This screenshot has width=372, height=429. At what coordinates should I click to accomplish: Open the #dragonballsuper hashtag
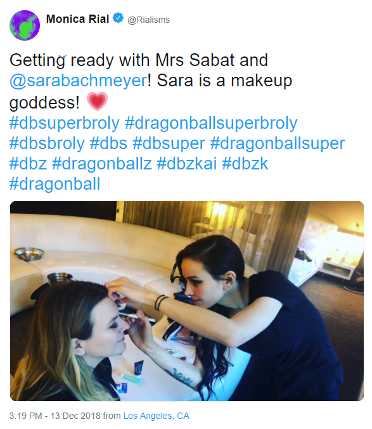click(278, 144)
